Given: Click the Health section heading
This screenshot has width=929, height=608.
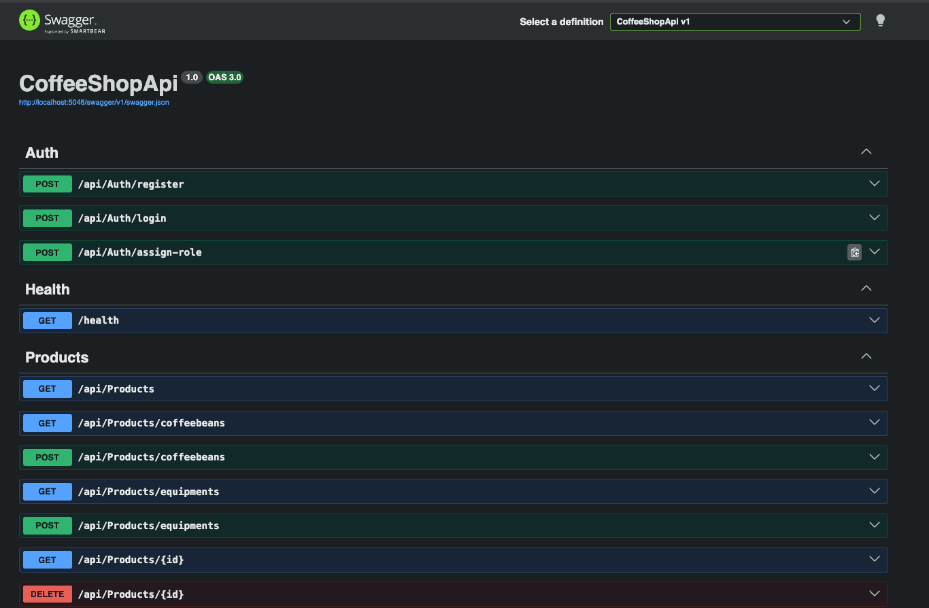Looking at the screenshot, I should tap(48, 289).
